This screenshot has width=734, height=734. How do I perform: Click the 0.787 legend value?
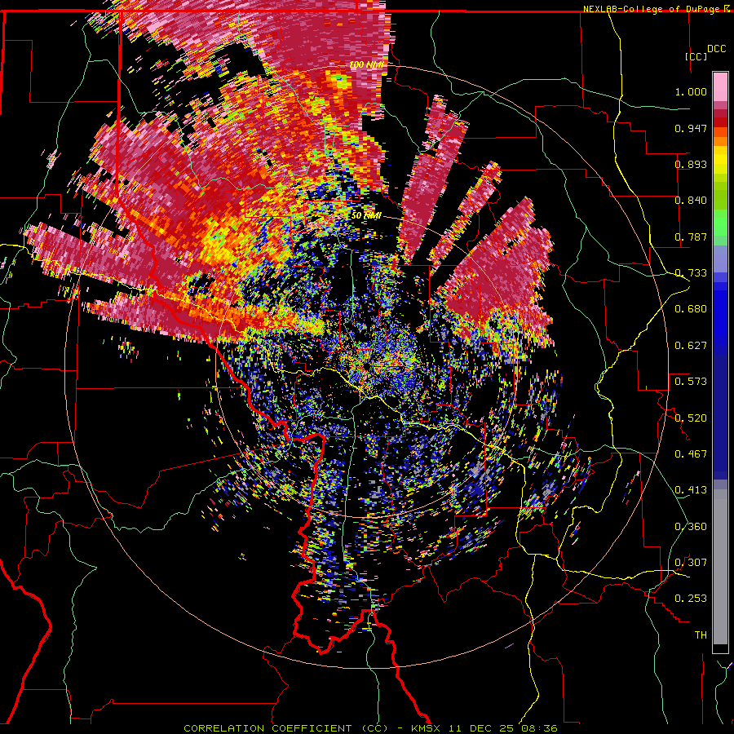tap(691, 237)
